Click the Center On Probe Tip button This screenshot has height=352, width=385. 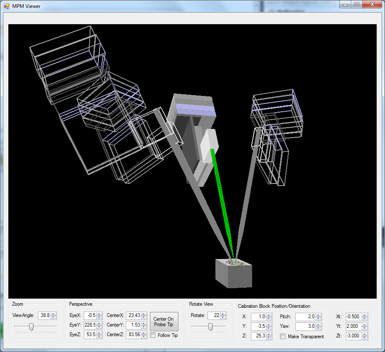point(164,322)
